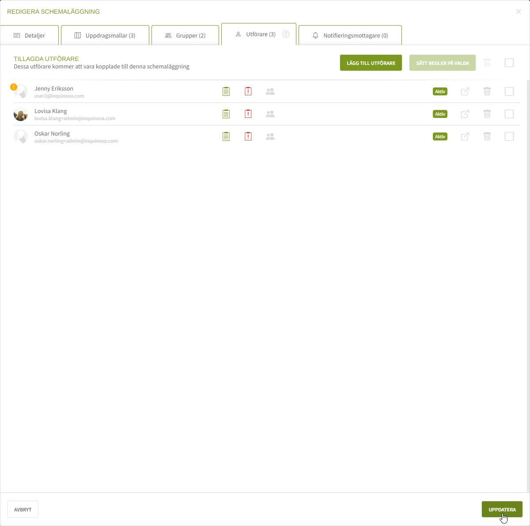Go to Notifieringsmottagare (0) tab
Image resolution: width=530 pixels, height=526 pixels.
pyautogui.click(x=350, y=35)
